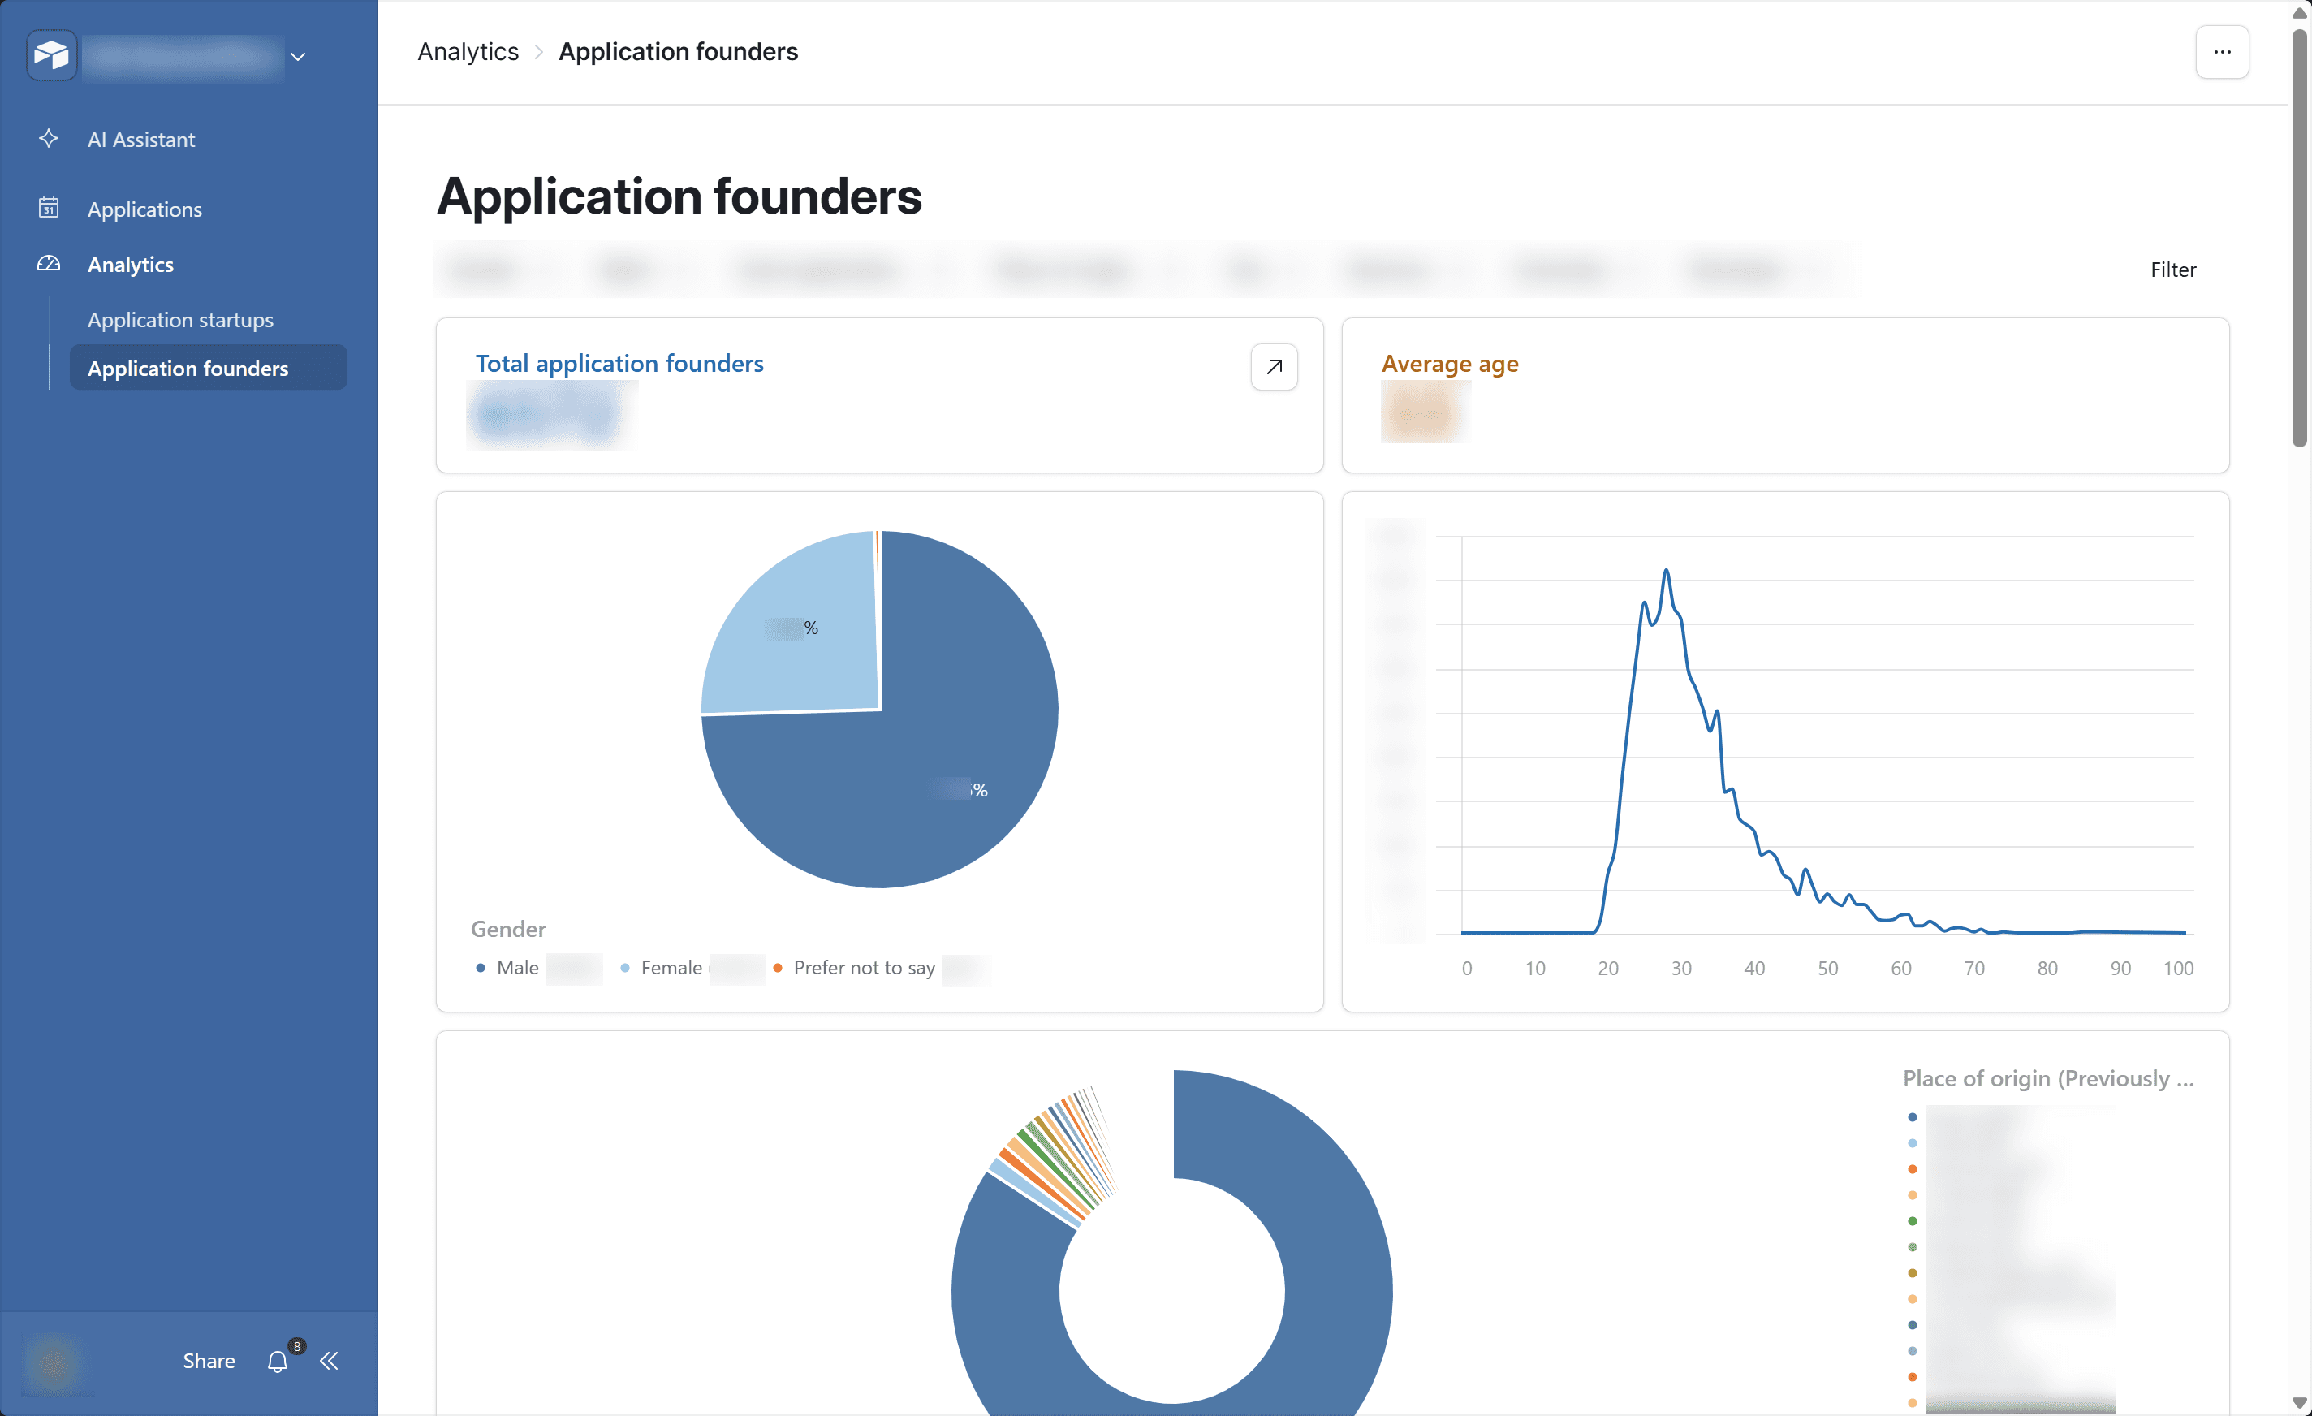Select Application founders sidebar item
This screenshot has height=1416, width=2312.
coord(209,368)
